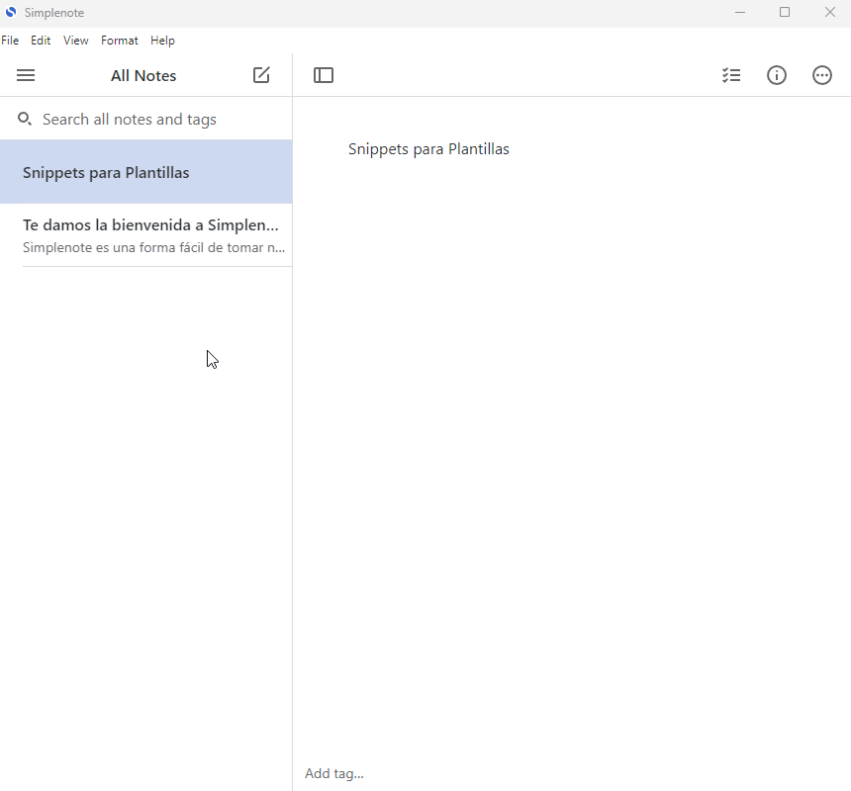This screenshot has width=851, height=791.
Task: Insert a checklist in note
Action: pyautogui.click(x=731, y=75)
